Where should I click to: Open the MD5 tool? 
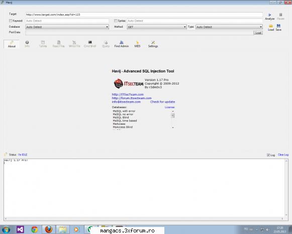tap(137, 44)
